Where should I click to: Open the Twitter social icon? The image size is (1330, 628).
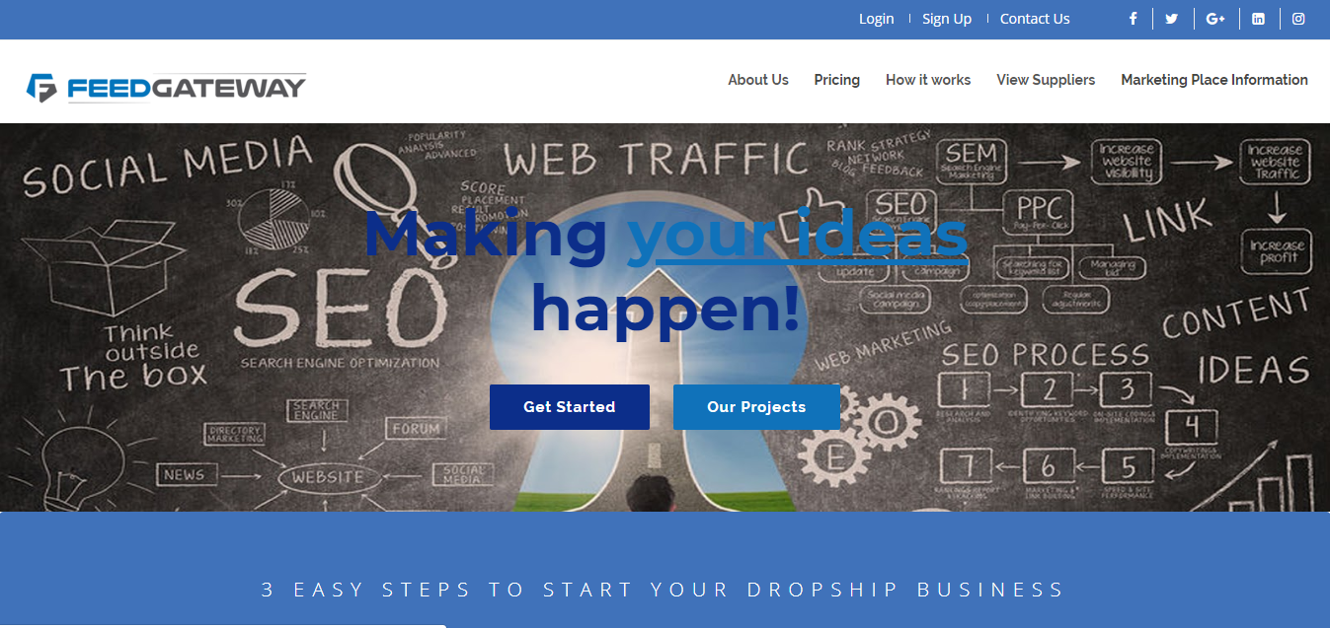point(1171,19)
